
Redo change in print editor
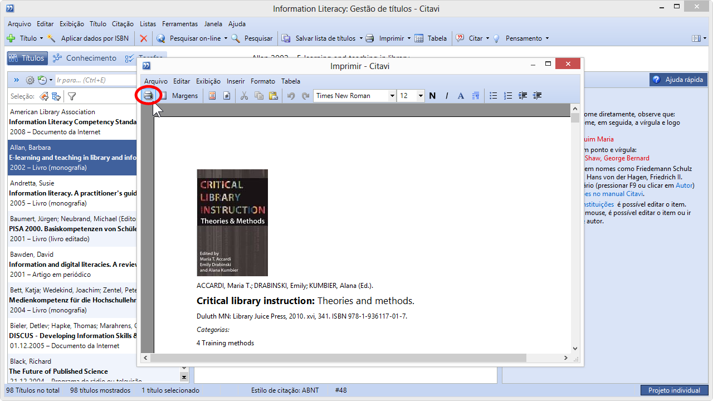[x=305, y=96]
